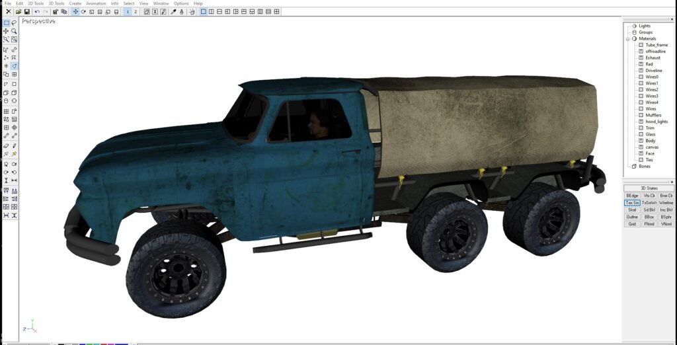Click the eyedropper icon in top toolbar

[174, 12]
